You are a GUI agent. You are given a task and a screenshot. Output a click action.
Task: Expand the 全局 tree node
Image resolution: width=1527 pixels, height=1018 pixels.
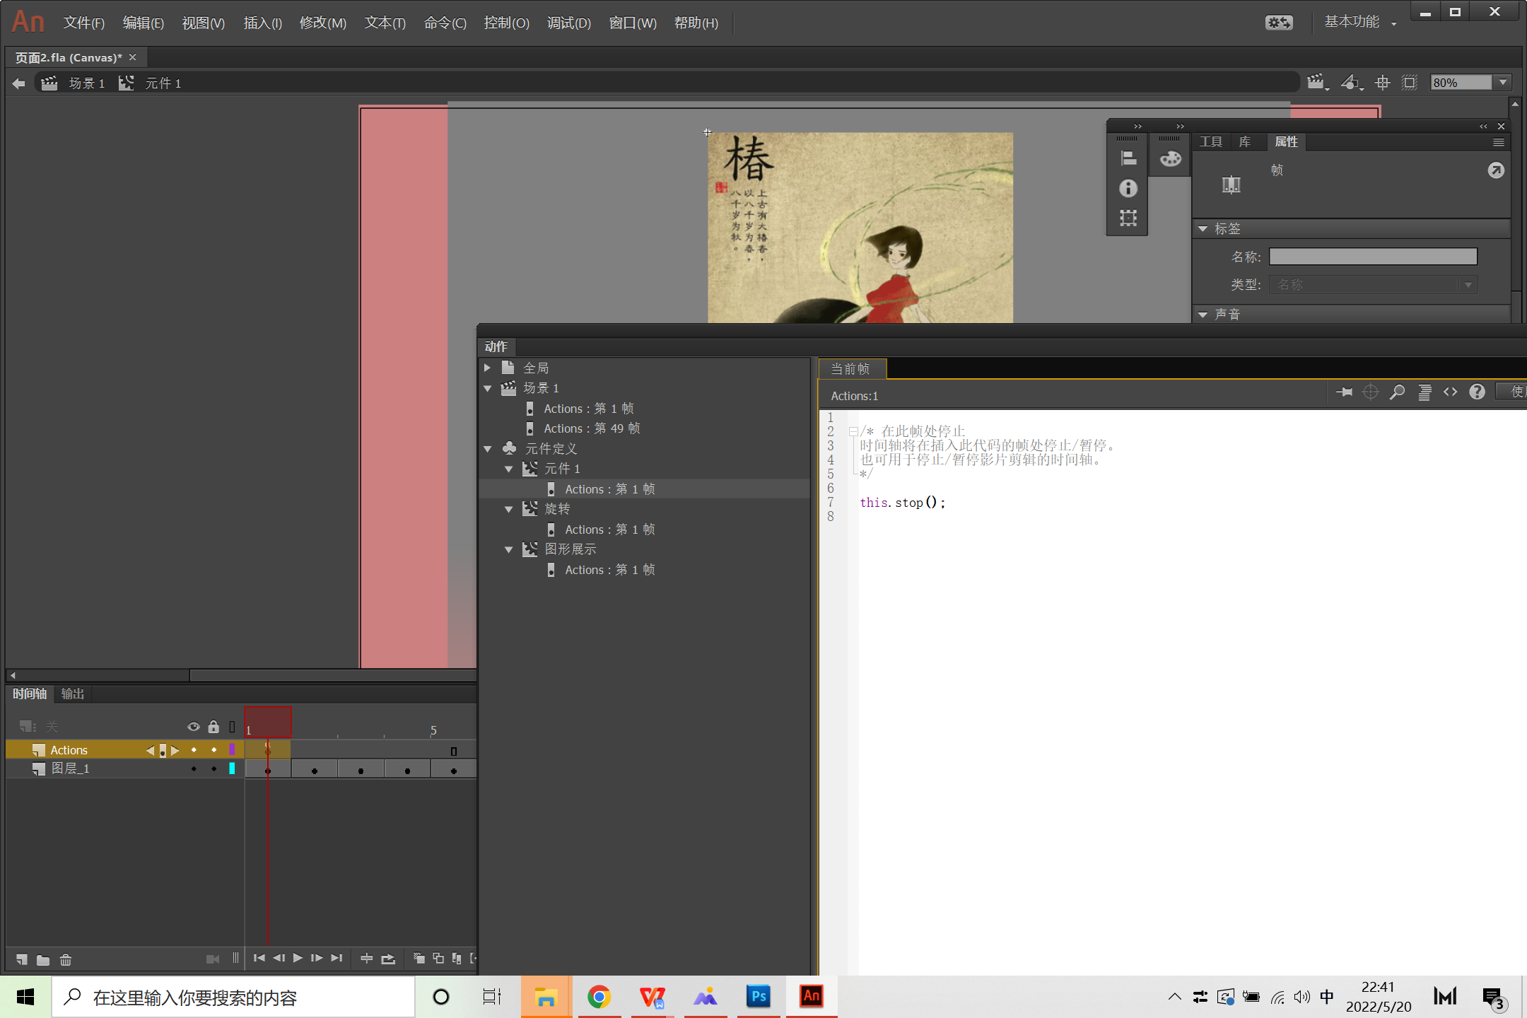click(x=487, y=368)
